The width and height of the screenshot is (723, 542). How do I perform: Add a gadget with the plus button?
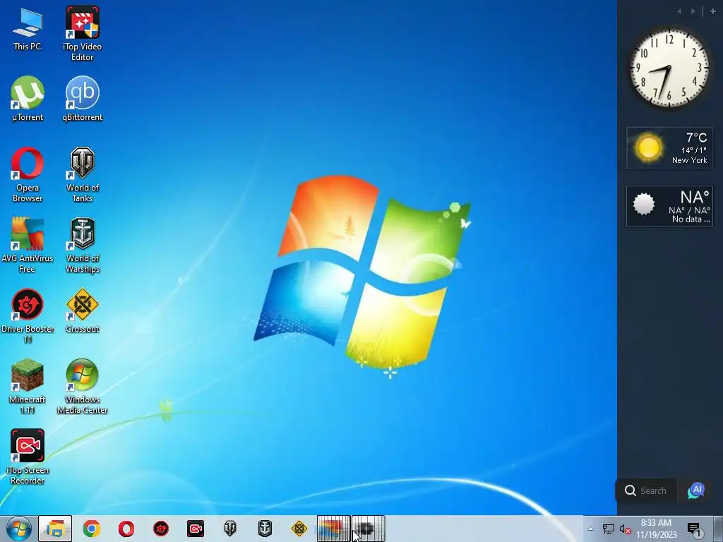(713, 11)
